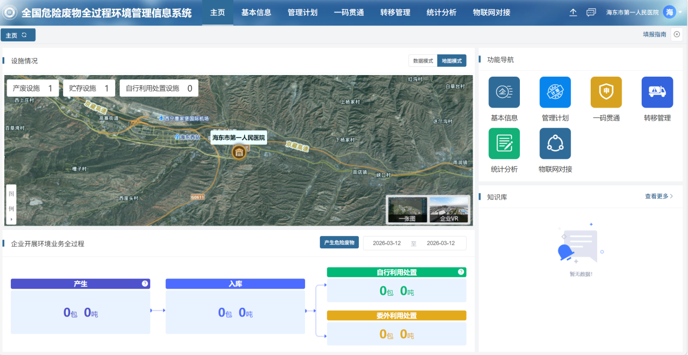This screenshot has width=688, height=355.
Task: Switch facility view to 地图模式
Action: (452, 61)
